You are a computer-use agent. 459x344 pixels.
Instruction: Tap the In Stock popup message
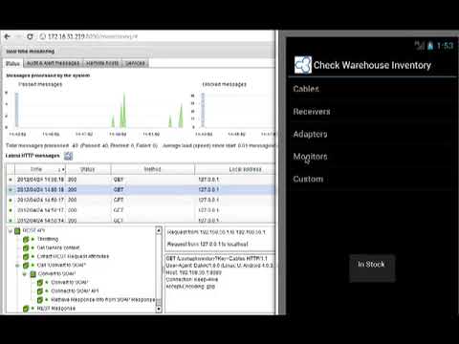[x=372, y=268]
